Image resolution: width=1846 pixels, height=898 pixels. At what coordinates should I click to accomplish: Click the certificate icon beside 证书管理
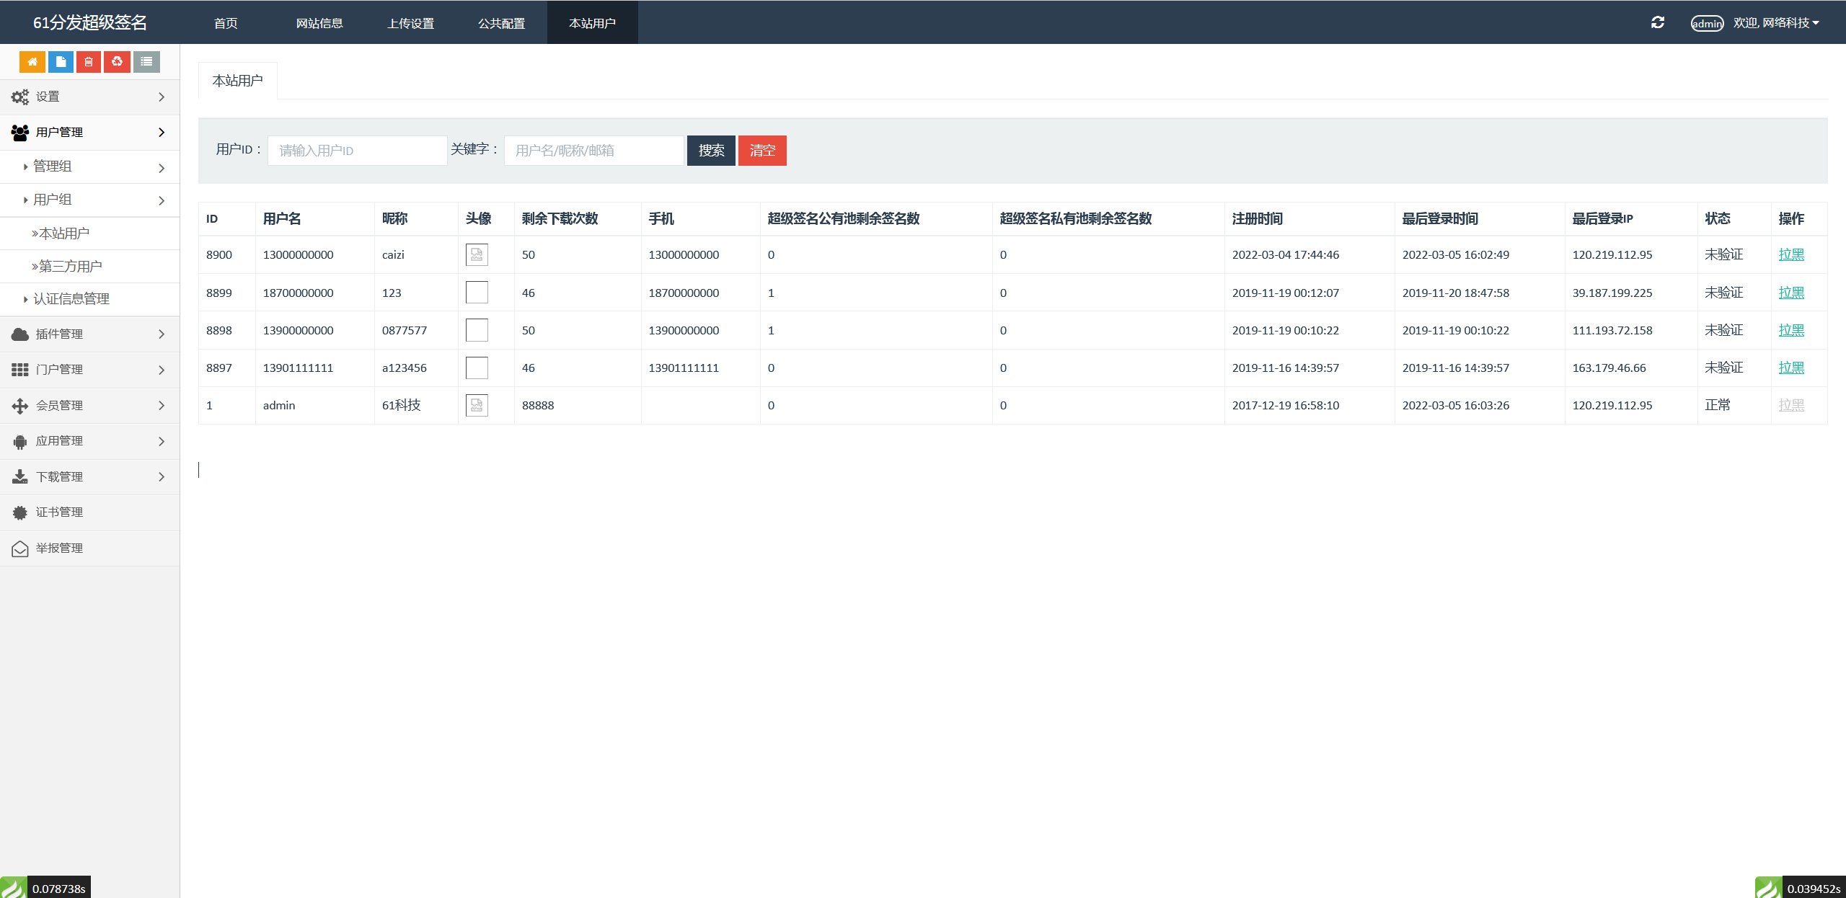coord(20,512)
